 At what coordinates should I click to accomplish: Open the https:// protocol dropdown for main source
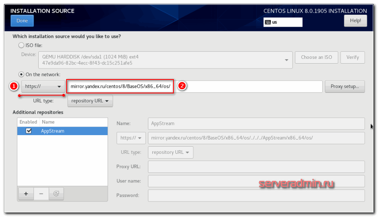[x=43, y=87]
